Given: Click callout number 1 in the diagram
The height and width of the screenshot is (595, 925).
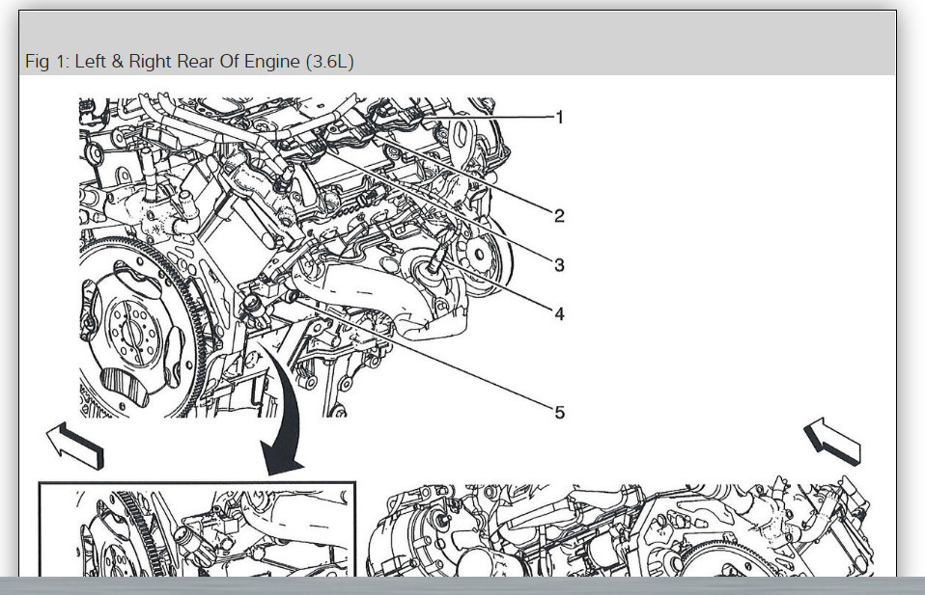Looking at the screenshot, I should click(559, 118).
